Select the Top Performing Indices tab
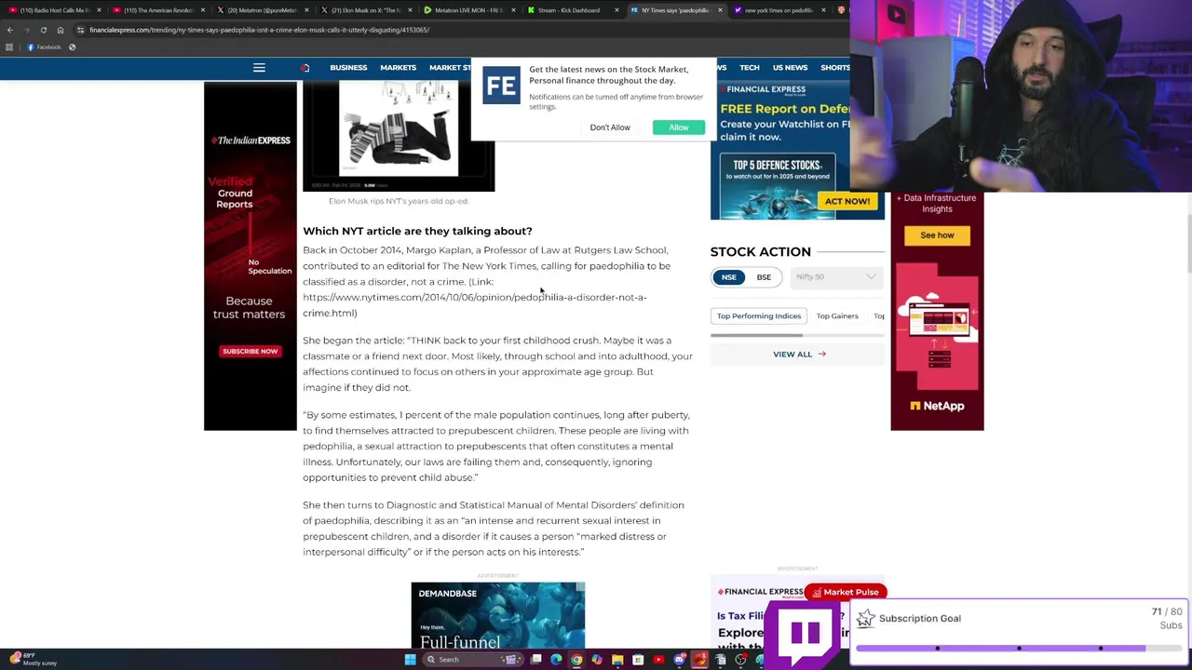Screen dimensions: 1192x670 pos(759,316)
